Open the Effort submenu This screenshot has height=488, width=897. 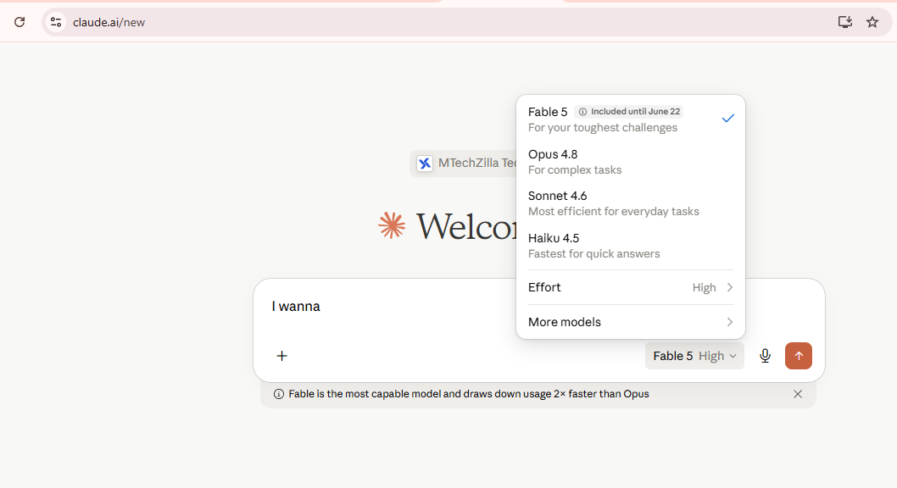[631, 287]
